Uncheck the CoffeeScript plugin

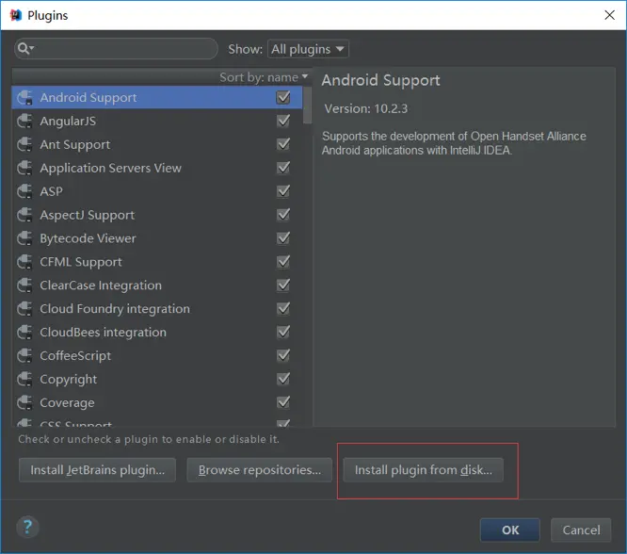pyautogui.click(x=283, y=355)
